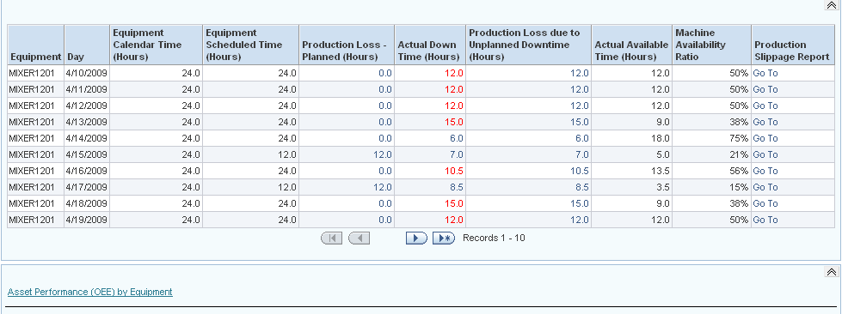842x314 pixels.
Task: Drill into Actual Down Time 7.0 for 4/15/2009
Action: tap(457, 155)
